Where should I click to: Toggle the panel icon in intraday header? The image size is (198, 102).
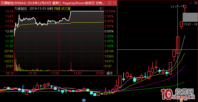(101, 9)
